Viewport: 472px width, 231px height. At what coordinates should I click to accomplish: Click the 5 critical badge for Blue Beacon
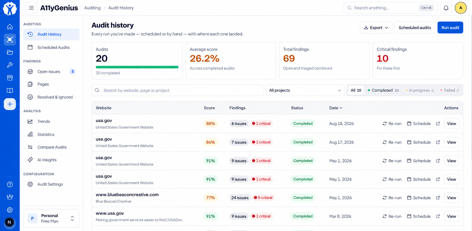coord(263,198)
